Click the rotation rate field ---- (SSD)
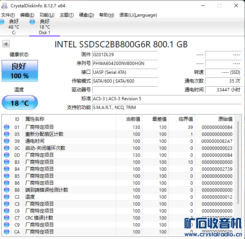245x239 pixels. [x=223, y=72]
